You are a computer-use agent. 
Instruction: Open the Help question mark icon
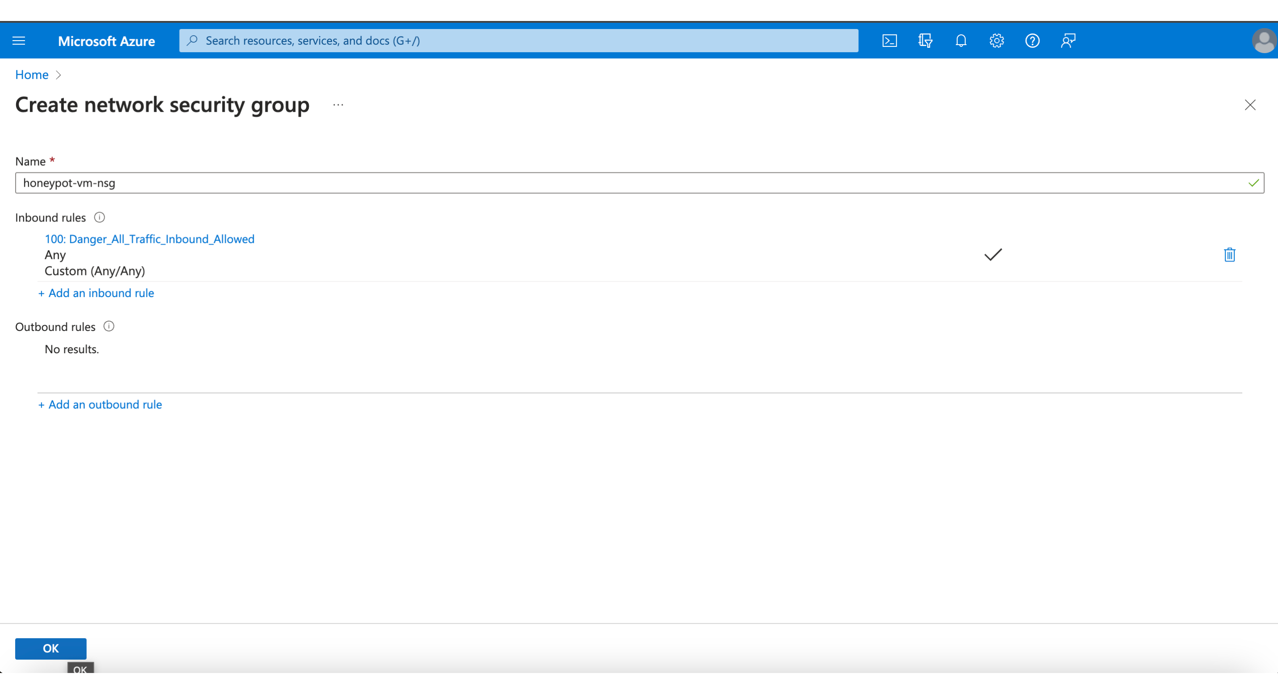1032,41
